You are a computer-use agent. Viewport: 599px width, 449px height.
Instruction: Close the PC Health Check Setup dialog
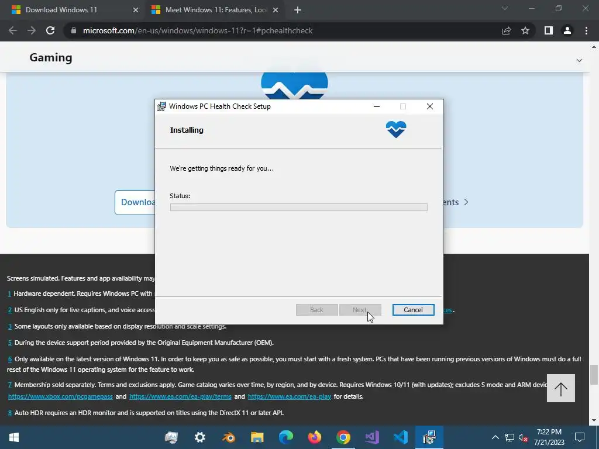[x=430, y=106]
